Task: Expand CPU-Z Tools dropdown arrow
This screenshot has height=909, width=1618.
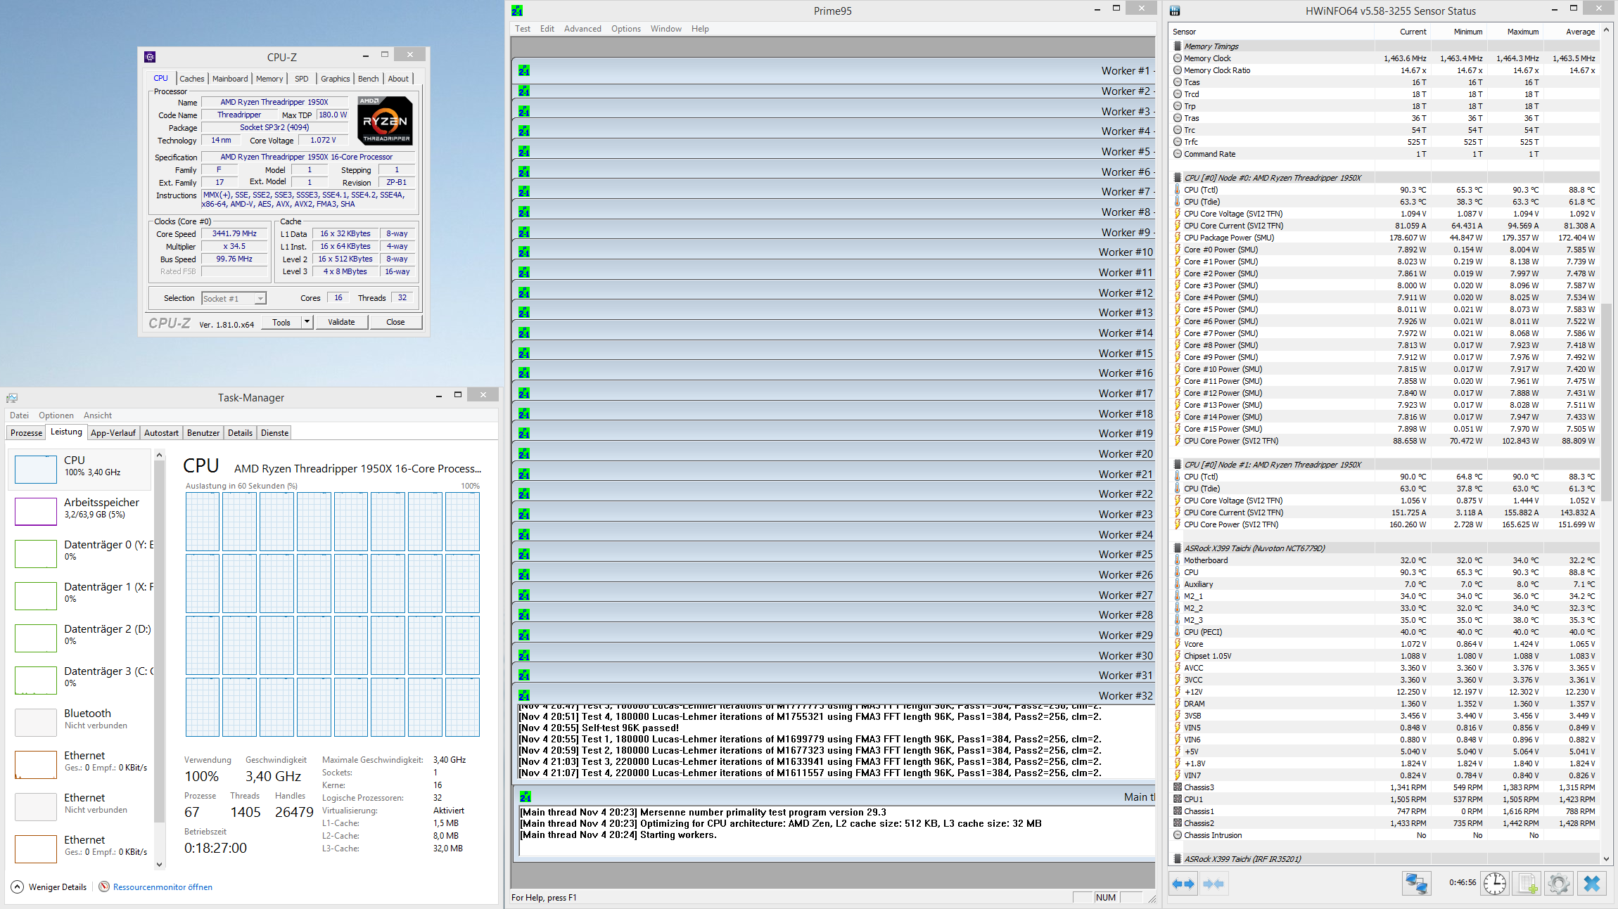Action: click(x=307, y=322)
